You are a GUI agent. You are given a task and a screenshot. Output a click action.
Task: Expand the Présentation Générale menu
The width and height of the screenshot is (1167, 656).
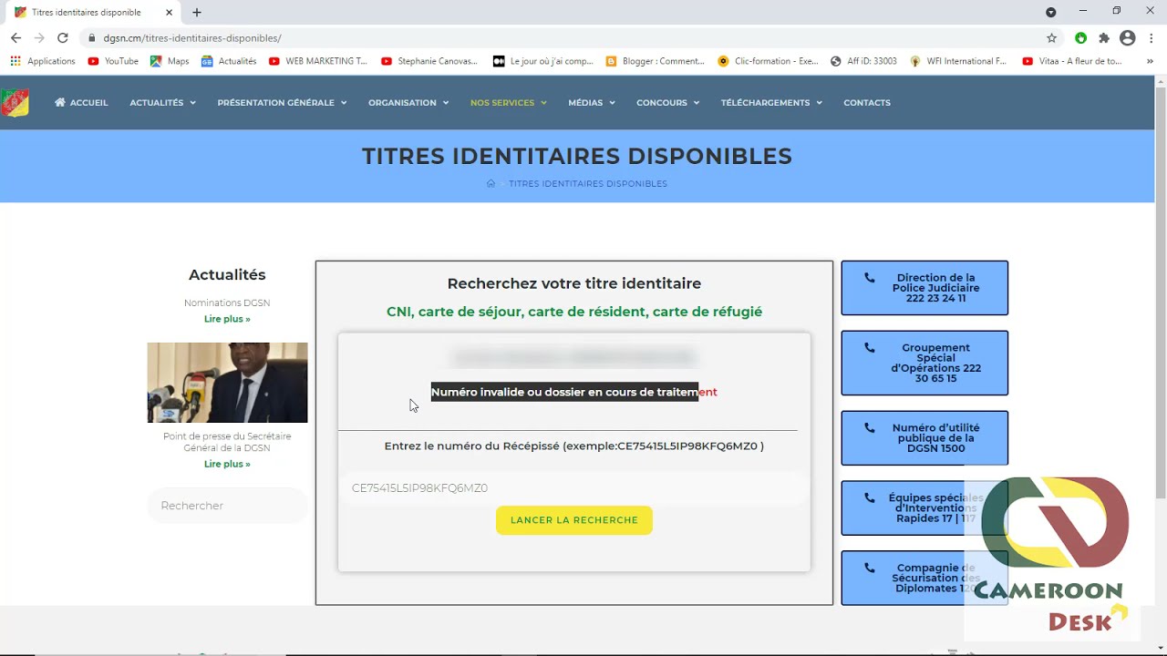tap(282, 103)
